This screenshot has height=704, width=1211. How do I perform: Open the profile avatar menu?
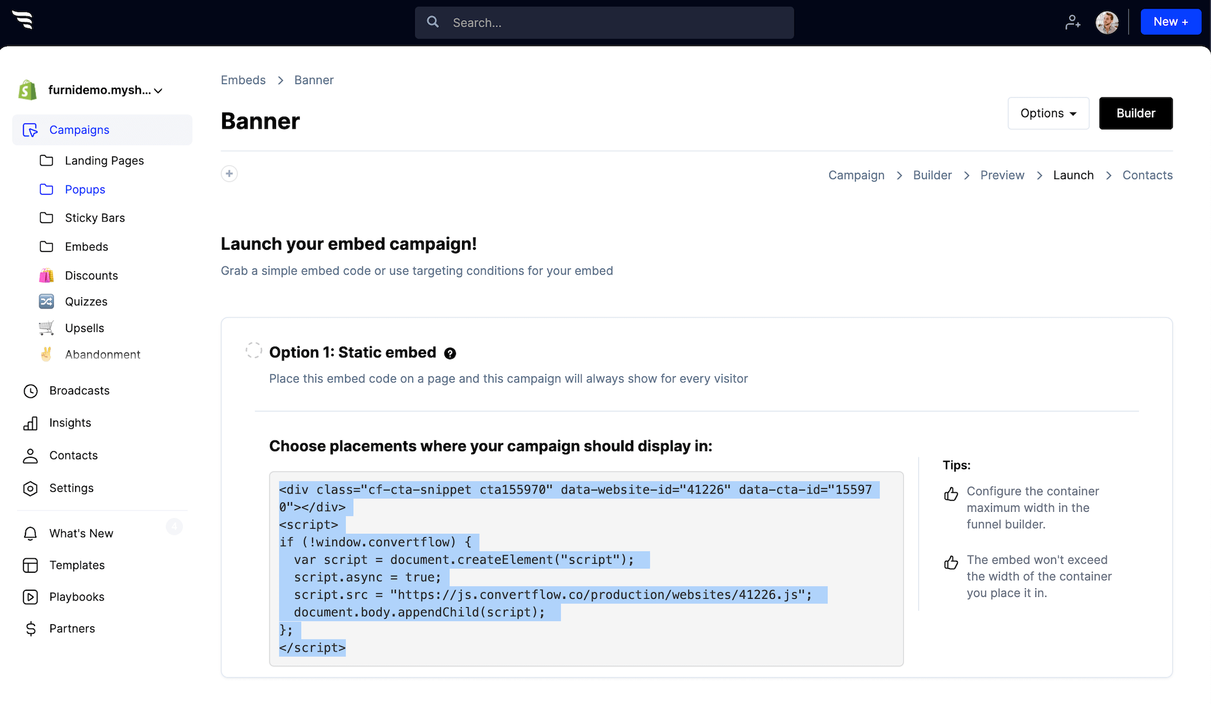(x=1107, y=22)
